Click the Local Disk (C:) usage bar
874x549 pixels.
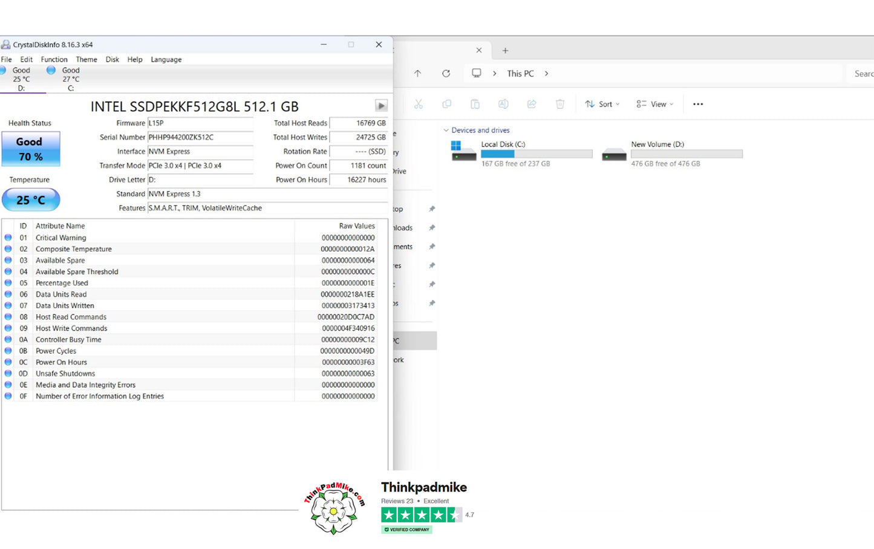[536, 154]
